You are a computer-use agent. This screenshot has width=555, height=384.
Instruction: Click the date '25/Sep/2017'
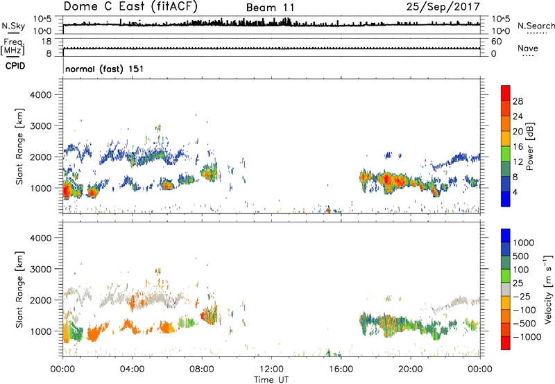tap(443, 6)
